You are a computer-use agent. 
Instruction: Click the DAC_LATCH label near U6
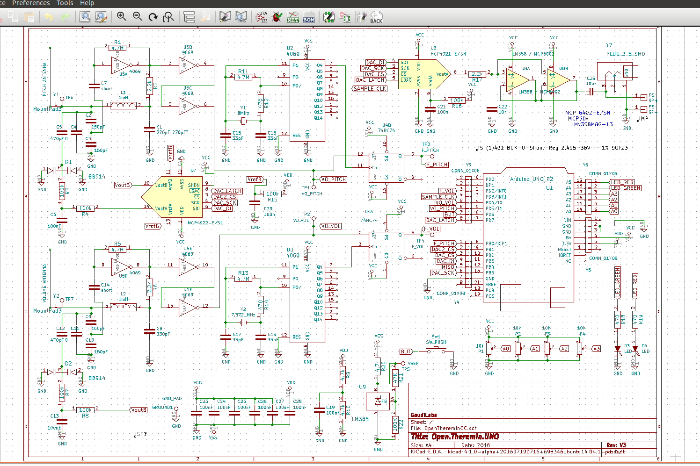coord(370,80)
